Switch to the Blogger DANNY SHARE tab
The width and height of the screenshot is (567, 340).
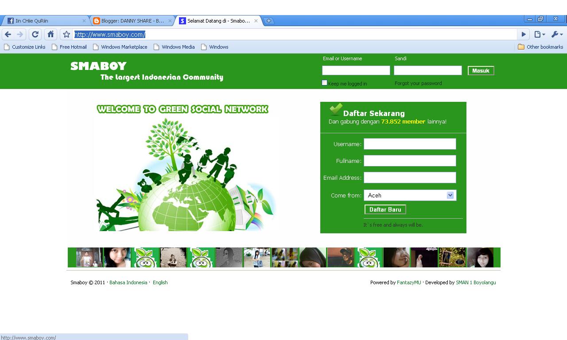[132, 21]
